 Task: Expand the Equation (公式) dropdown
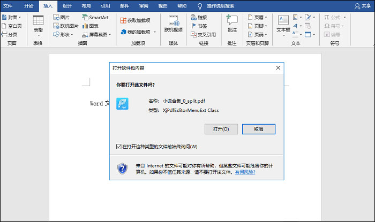click(344, 18)
